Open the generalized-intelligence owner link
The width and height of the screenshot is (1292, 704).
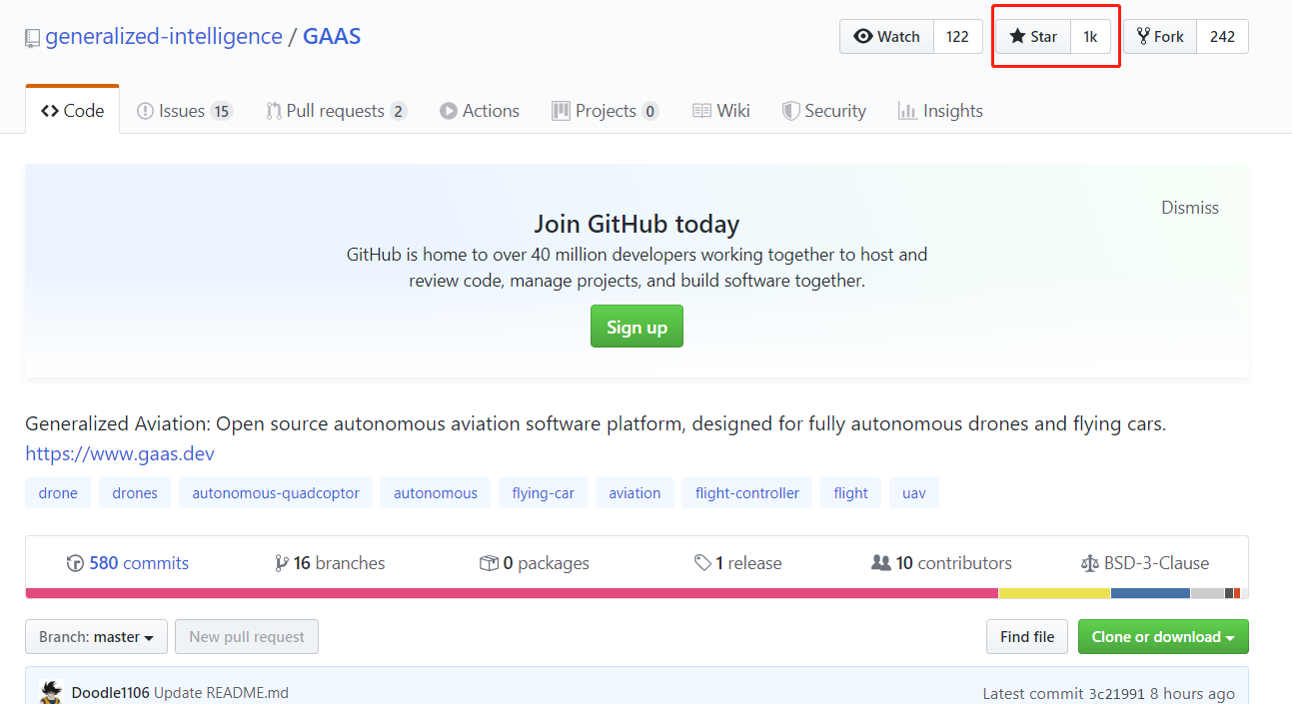164,37
